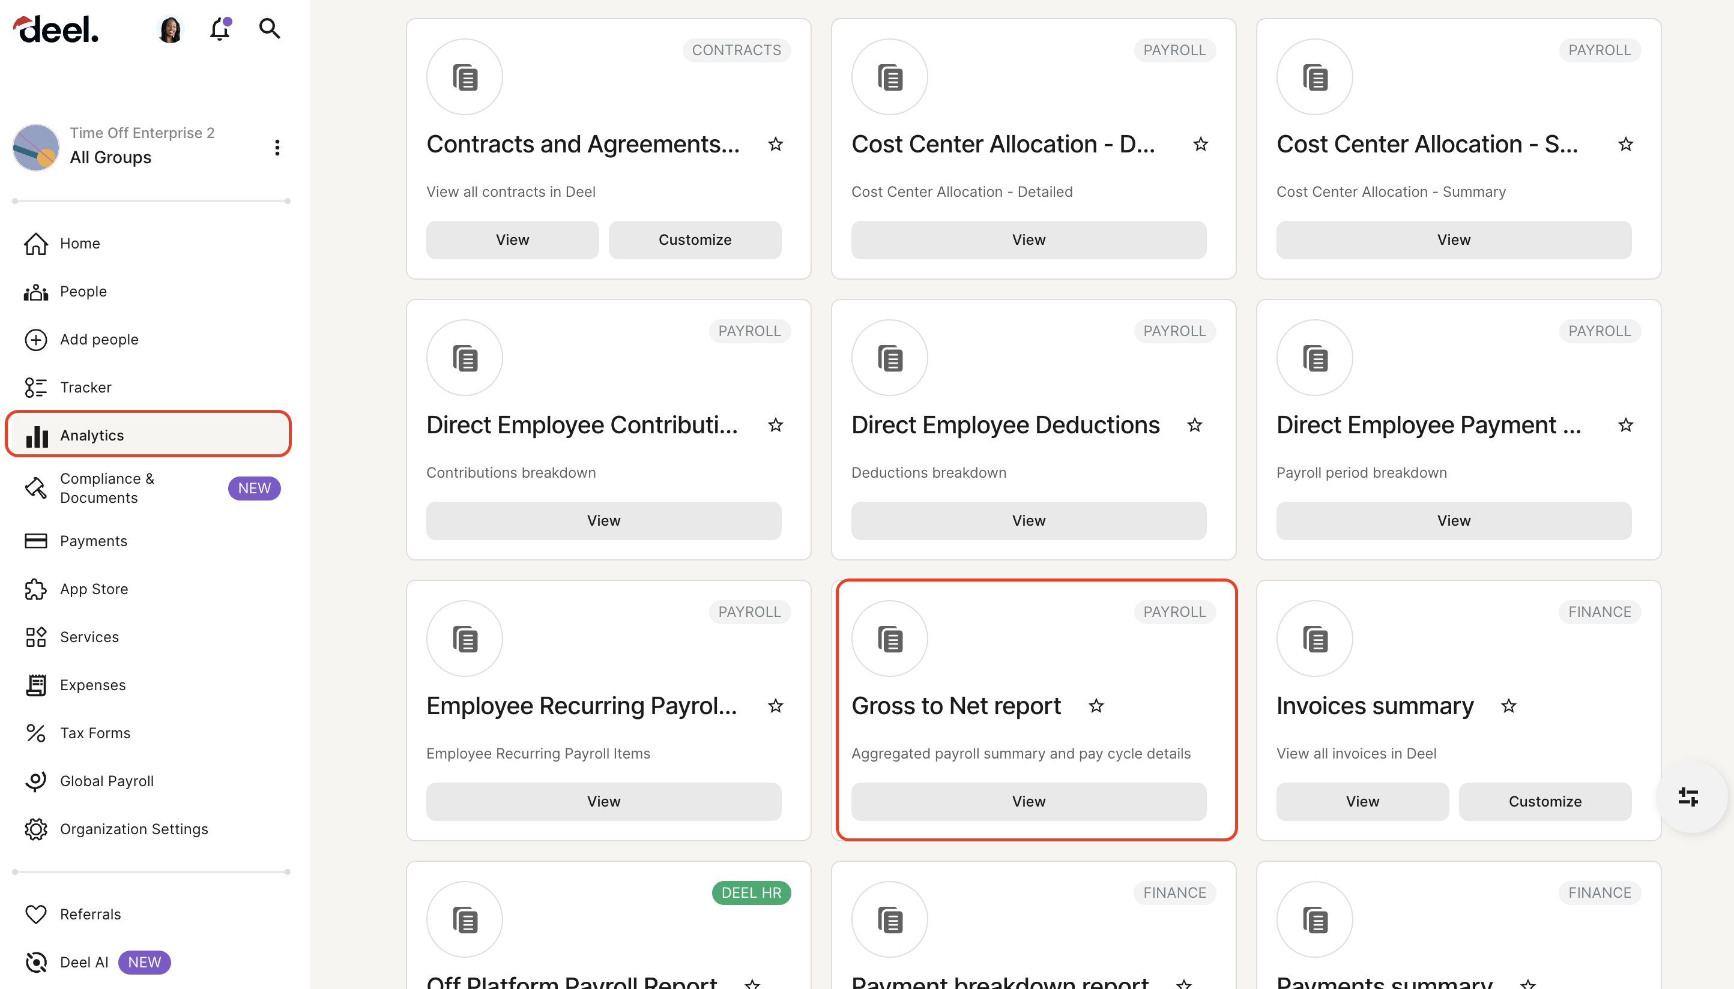Open Organization Settings
1734x989 pixels.
pyautogui.click(x=133, y=829)
